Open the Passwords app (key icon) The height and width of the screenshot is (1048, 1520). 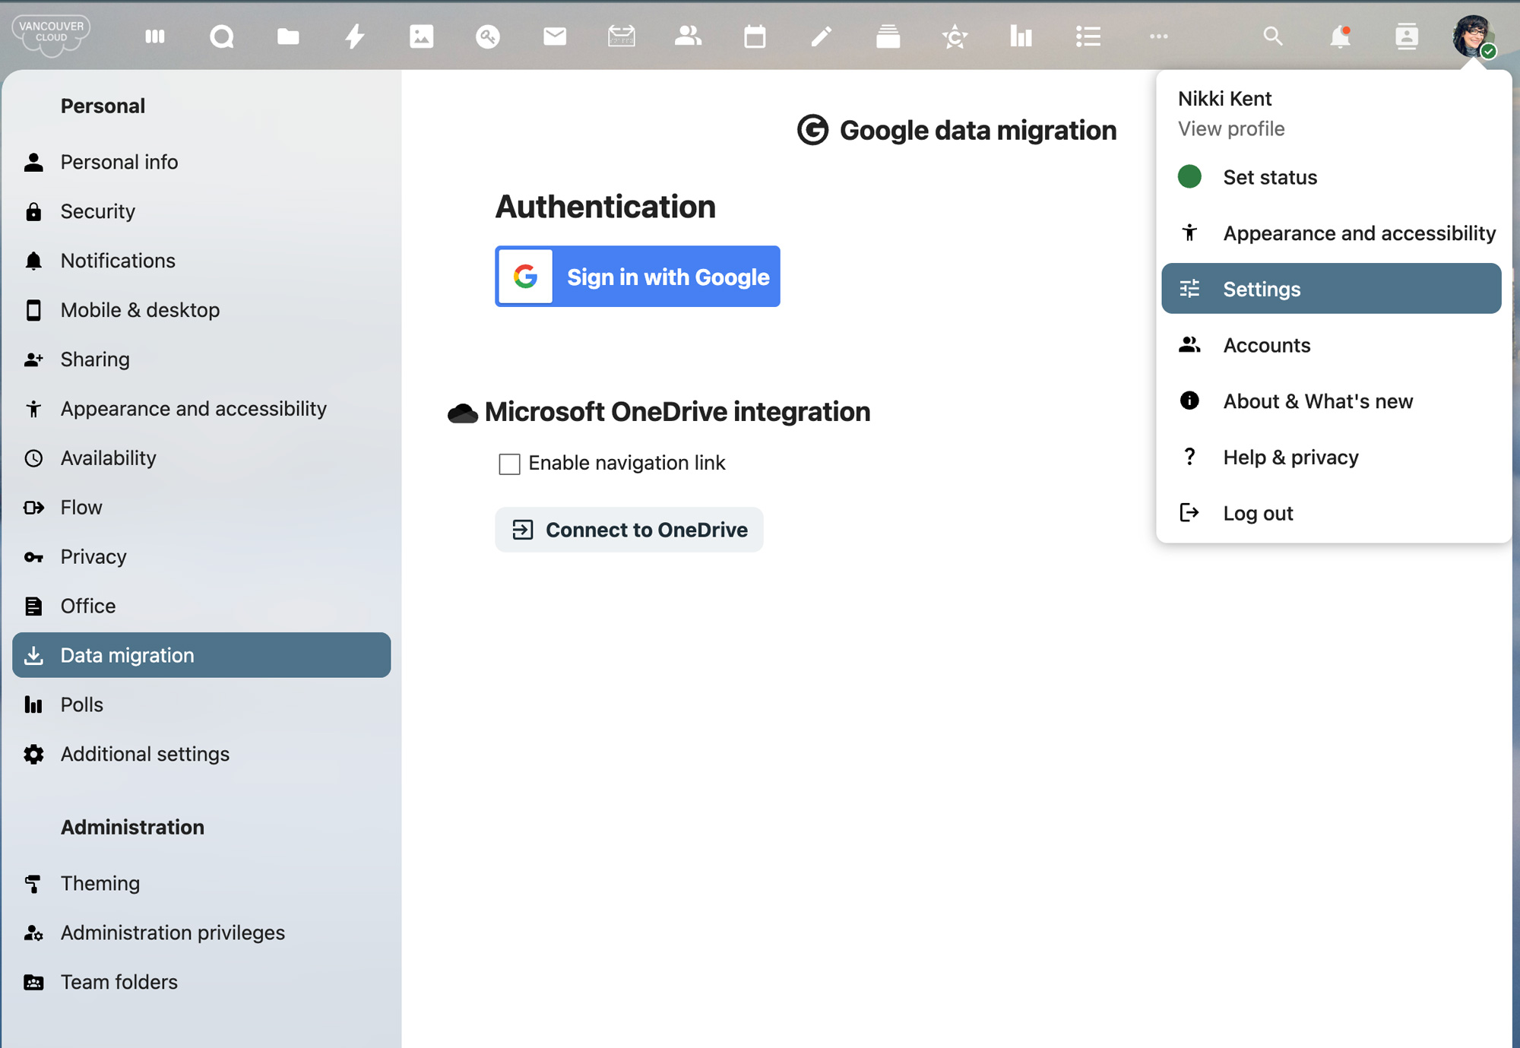click(x=488, y=36)
